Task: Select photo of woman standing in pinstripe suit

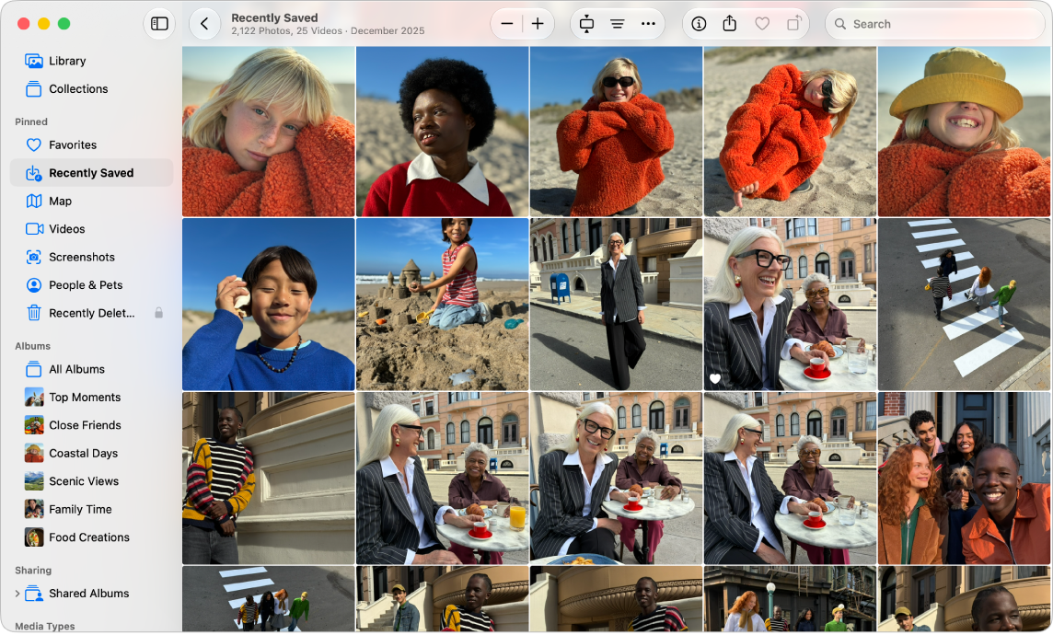Action: pos(616,306)
